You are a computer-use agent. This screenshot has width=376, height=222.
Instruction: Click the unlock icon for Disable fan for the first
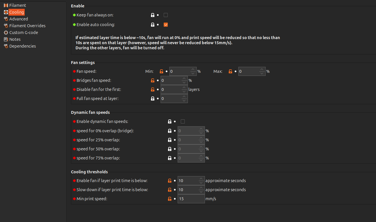pyautogui.click(x=153, y=89)
